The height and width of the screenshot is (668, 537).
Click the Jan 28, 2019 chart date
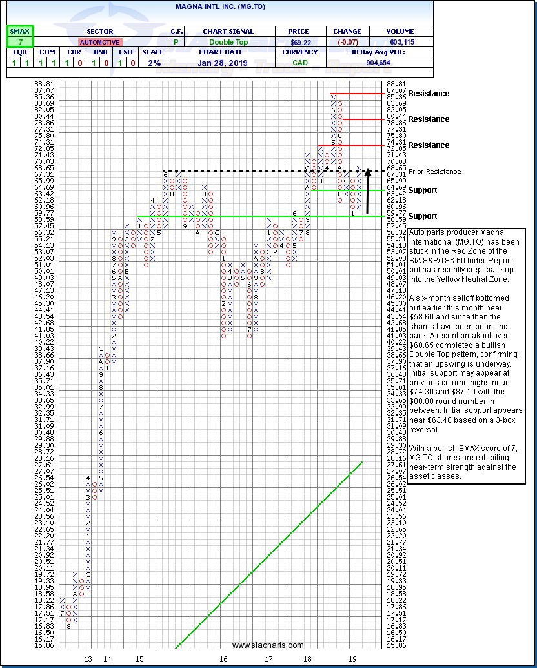pos(228,63)
